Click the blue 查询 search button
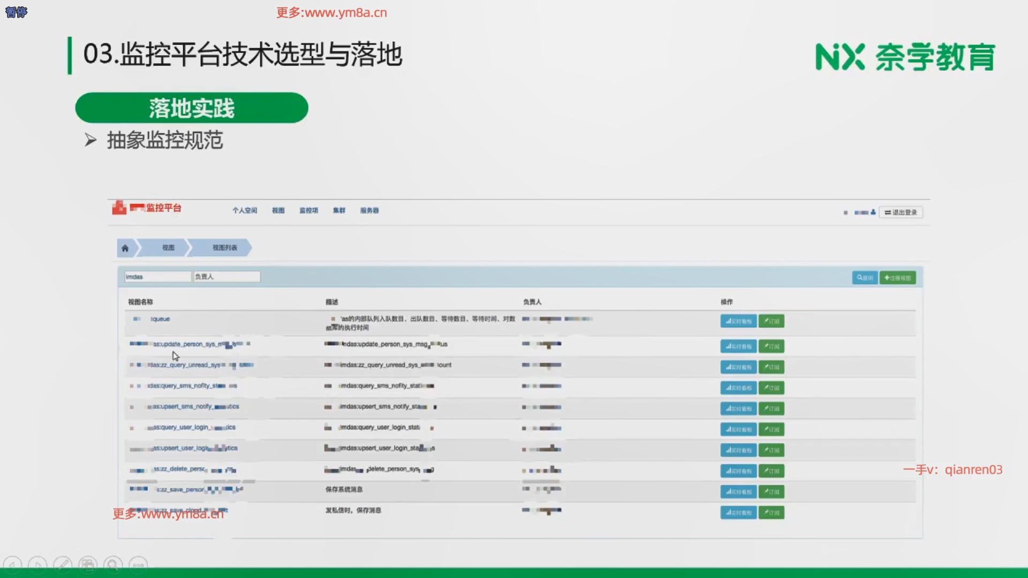 (x=865, y=278)
